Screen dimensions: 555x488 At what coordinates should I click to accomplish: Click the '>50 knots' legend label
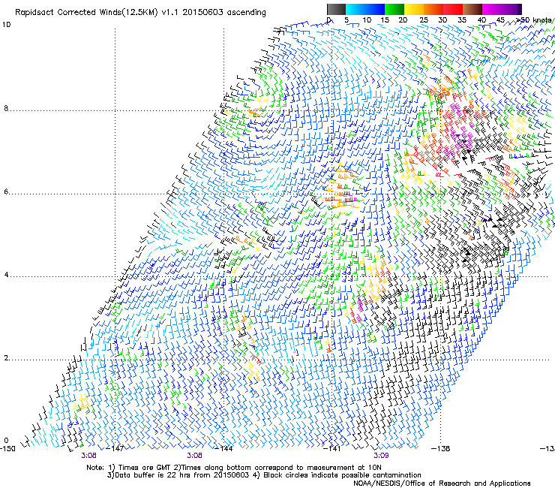point(533,20)
